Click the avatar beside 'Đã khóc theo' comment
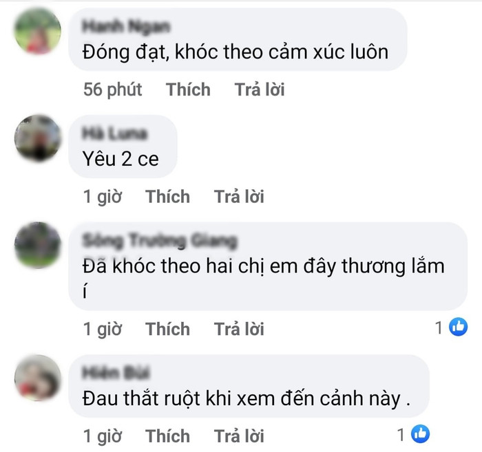482x452 pixels. [x=38, y=246]
